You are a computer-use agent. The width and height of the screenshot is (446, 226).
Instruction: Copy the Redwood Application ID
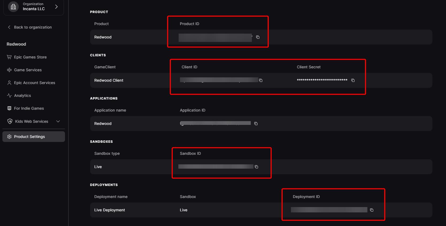tap(256, 124)
